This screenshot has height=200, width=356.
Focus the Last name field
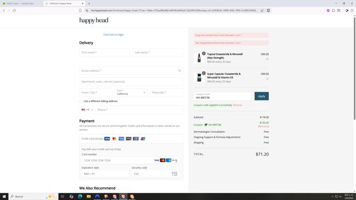(x=157, y=52)
